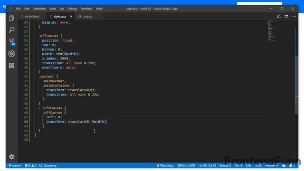Click 'top: 0;' on line 25
The height and width of the screenshot is (171, 304).
tap(49, 45)
